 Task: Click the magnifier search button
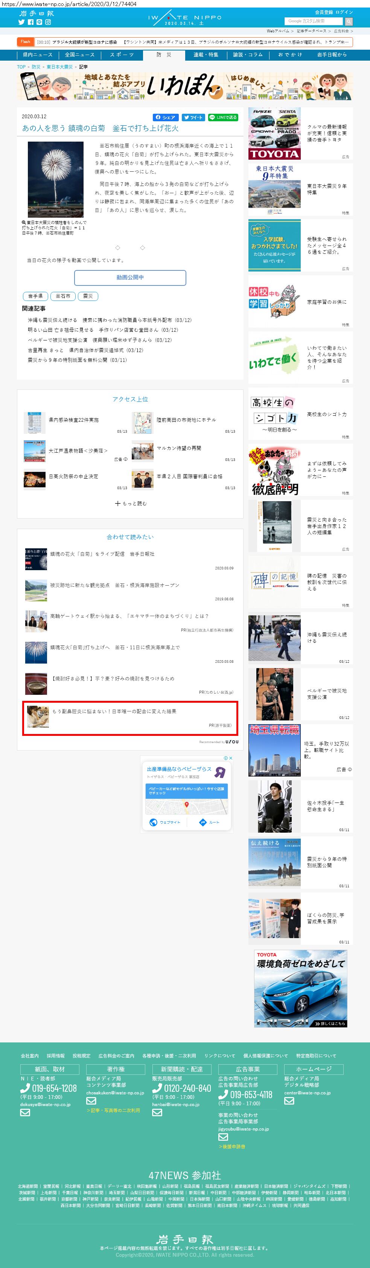tap(348, 21)
